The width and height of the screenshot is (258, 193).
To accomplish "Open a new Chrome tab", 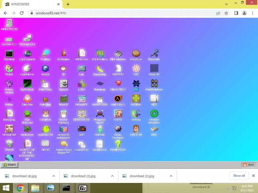I will (68, 4).
